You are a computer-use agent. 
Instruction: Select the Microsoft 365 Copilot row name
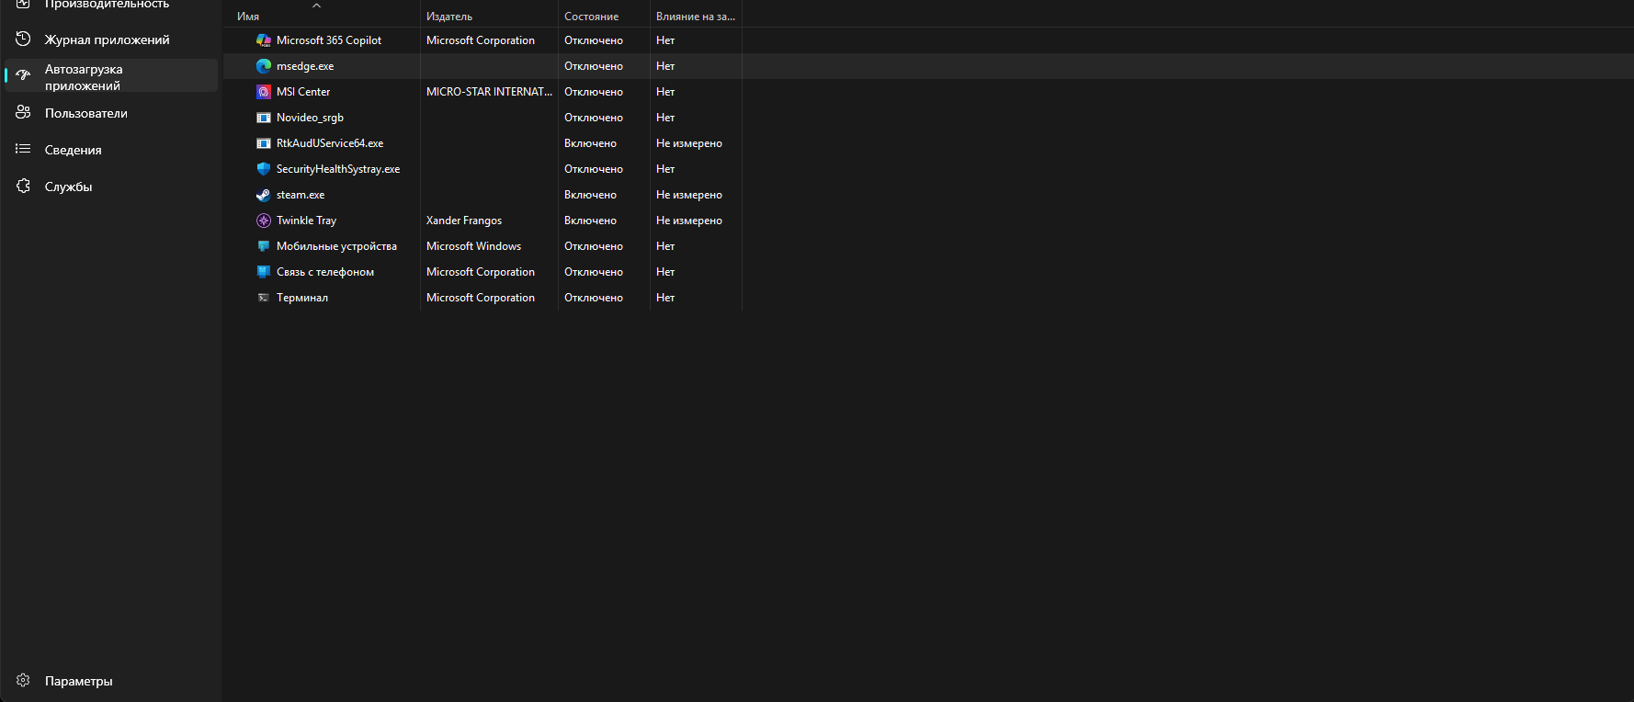[329, 40]
